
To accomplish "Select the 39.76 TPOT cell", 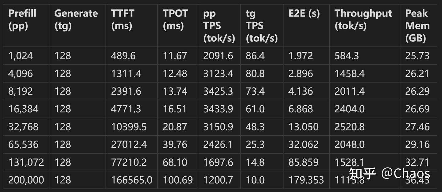I will (x=175, y=145).
